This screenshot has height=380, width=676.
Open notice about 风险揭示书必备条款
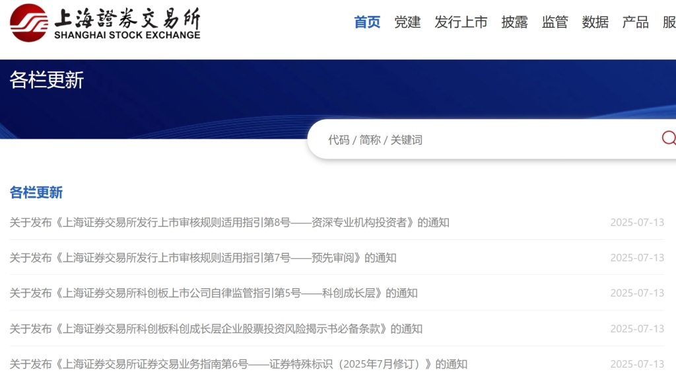pyautogui.click(x=216, y=328)
